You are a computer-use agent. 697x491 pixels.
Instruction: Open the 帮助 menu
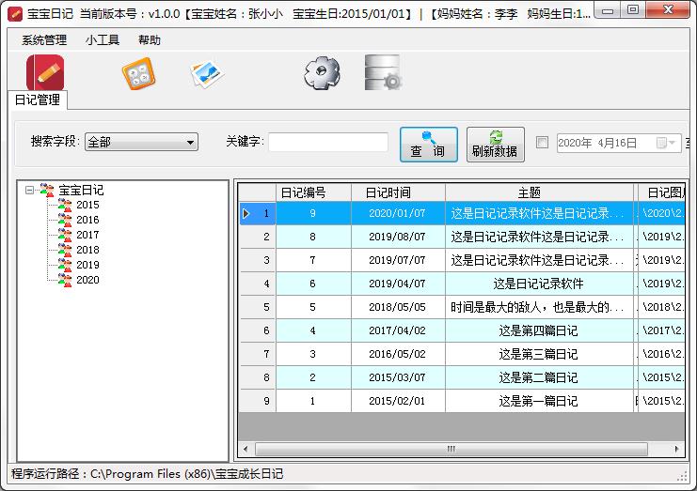coord(149,40)
